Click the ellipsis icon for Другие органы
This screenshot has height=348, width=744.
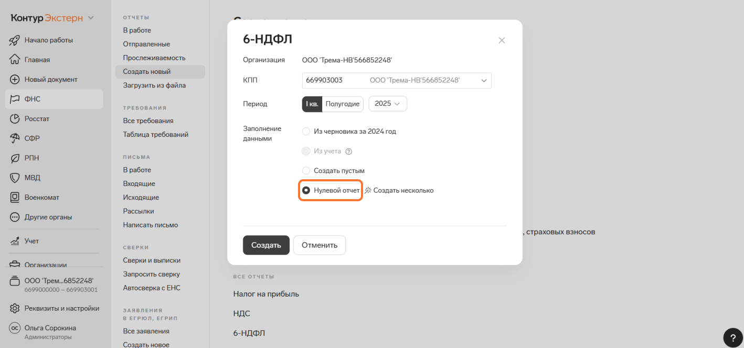[15, 217]
